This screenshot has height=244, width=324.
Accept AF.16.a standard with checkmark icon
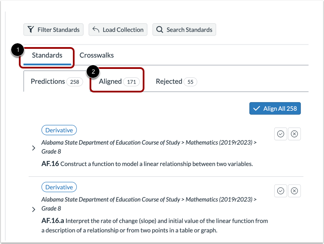[x=281, y=191]
